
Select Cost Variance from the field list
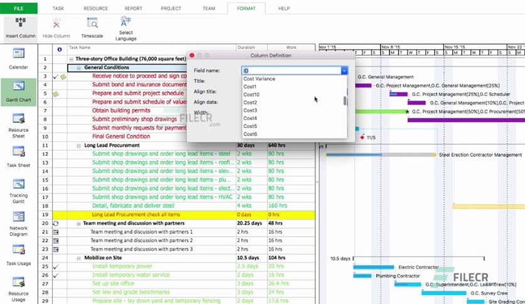(x=259, y=79)
